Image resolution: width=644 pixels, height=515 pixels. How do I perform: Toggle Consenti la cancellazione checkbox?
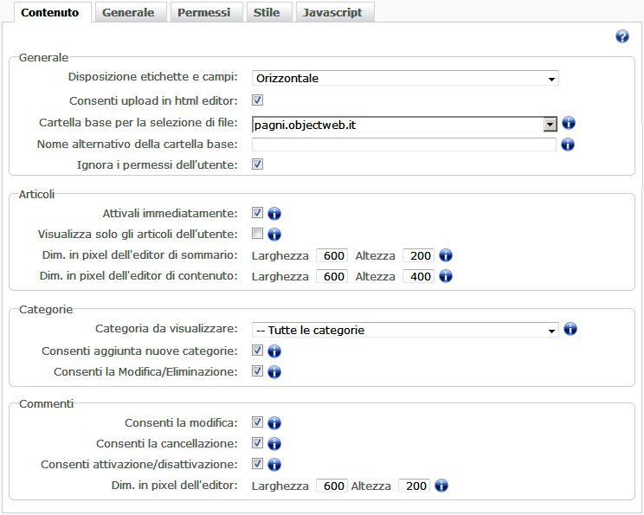(x=258, y=443)
